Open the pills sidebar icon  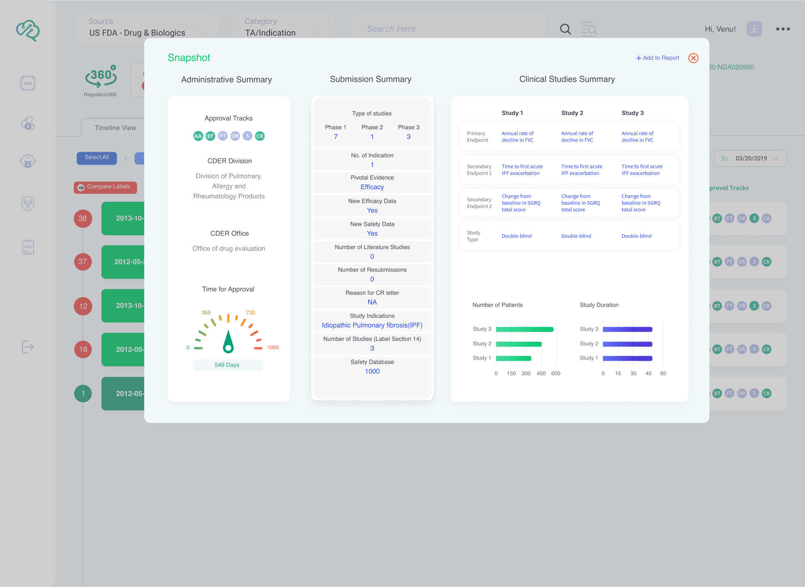pyautogui.click(x=28, y=123)
